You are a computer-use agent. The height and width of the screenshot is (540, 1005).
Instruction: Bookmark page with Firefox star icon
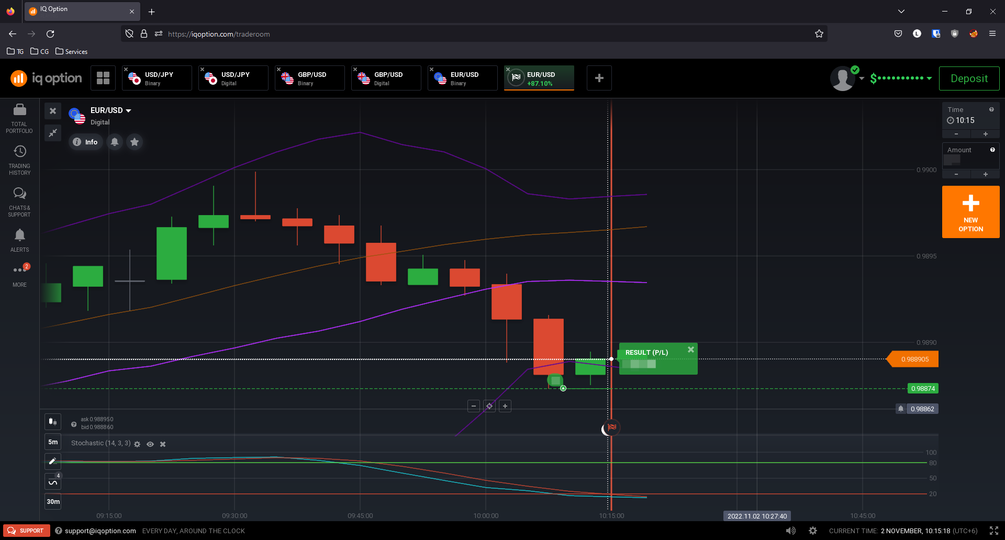click(819, 34)
